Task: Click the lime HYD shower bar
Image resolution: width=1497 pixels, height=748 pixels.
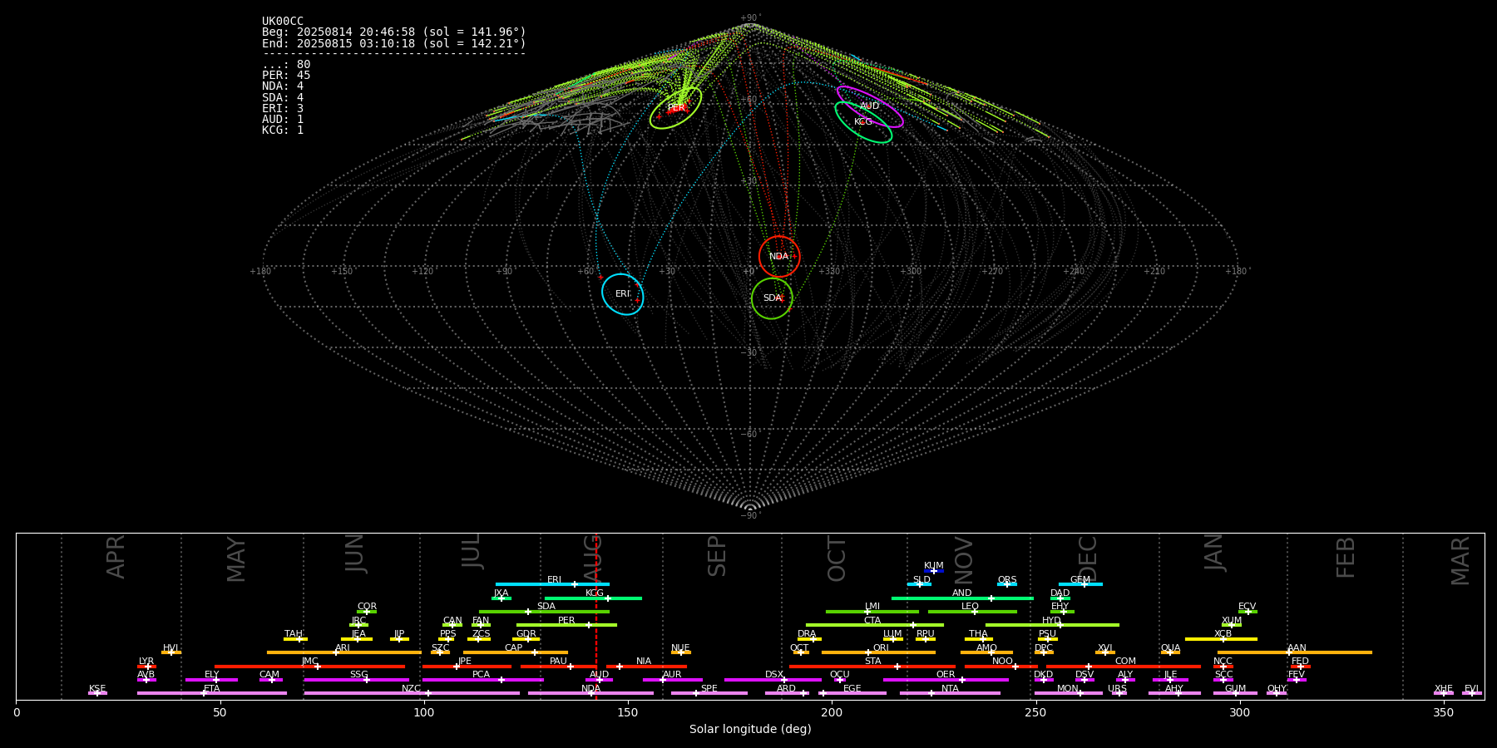Action: (x=1052, y=625)
